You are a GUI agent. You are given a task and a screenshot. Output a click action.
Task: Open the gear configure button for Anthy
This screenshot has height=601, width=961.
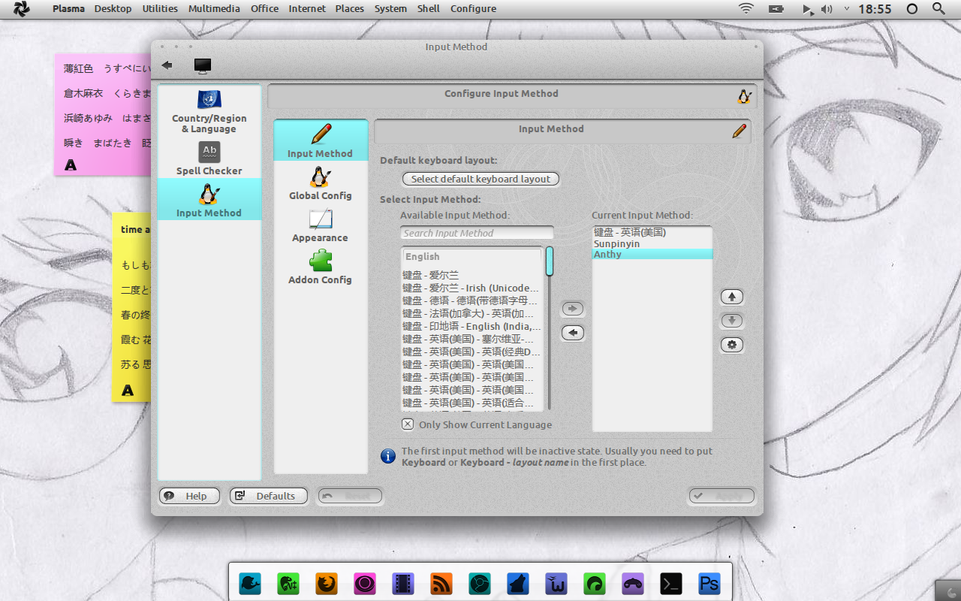(x=732, y=345)
